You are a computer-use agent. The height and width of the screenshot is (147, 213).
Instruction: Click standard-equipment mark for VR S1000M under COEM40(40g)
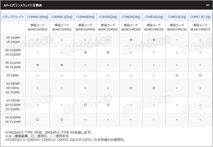(85, 53)
